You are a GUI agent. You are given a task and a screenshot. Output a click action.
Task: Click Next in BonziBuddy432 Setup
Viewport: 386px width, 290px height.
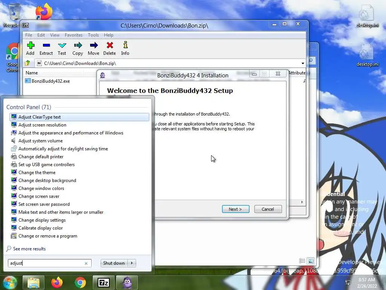point(236,209)
